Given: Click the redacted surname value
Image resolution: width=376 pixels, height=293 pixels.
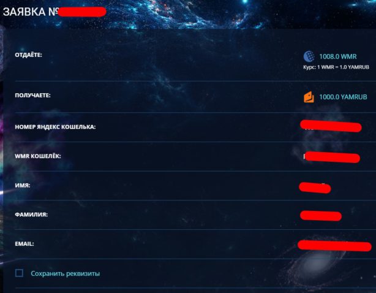Looking at the screenshot, I should 321,216.
